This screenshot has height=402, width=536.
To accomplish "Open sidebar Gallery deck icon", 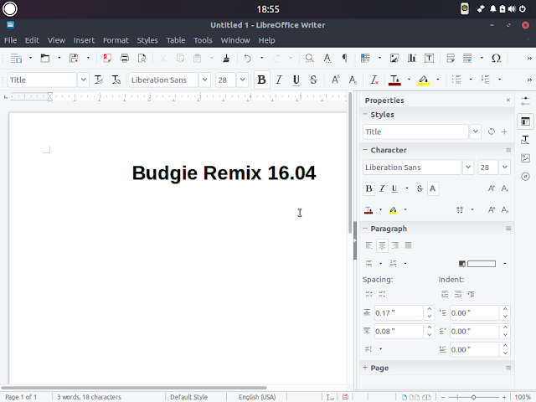I will [525, 158].
